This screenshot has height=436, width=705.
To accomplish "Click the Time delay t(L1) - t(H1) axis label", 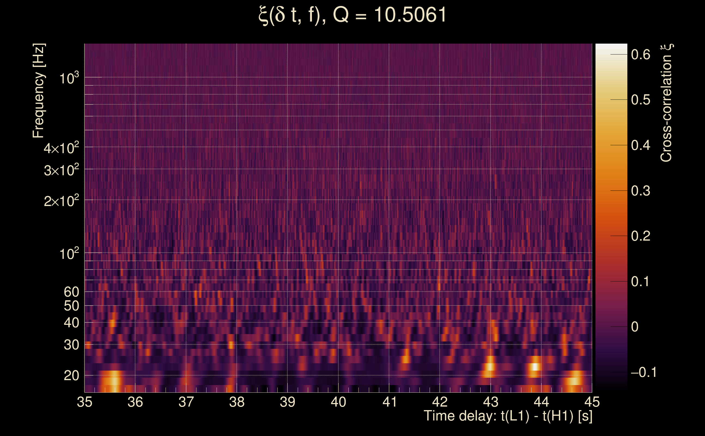I will 508,416.
